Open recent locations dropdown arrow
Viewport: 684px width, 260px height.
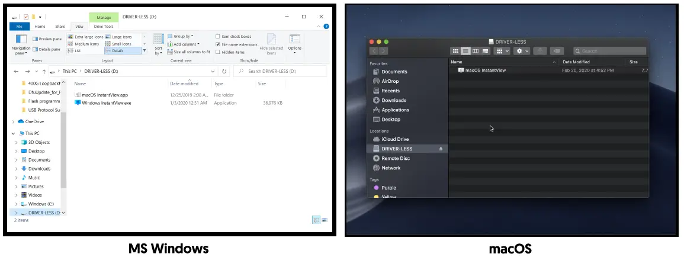coord(36,71)
